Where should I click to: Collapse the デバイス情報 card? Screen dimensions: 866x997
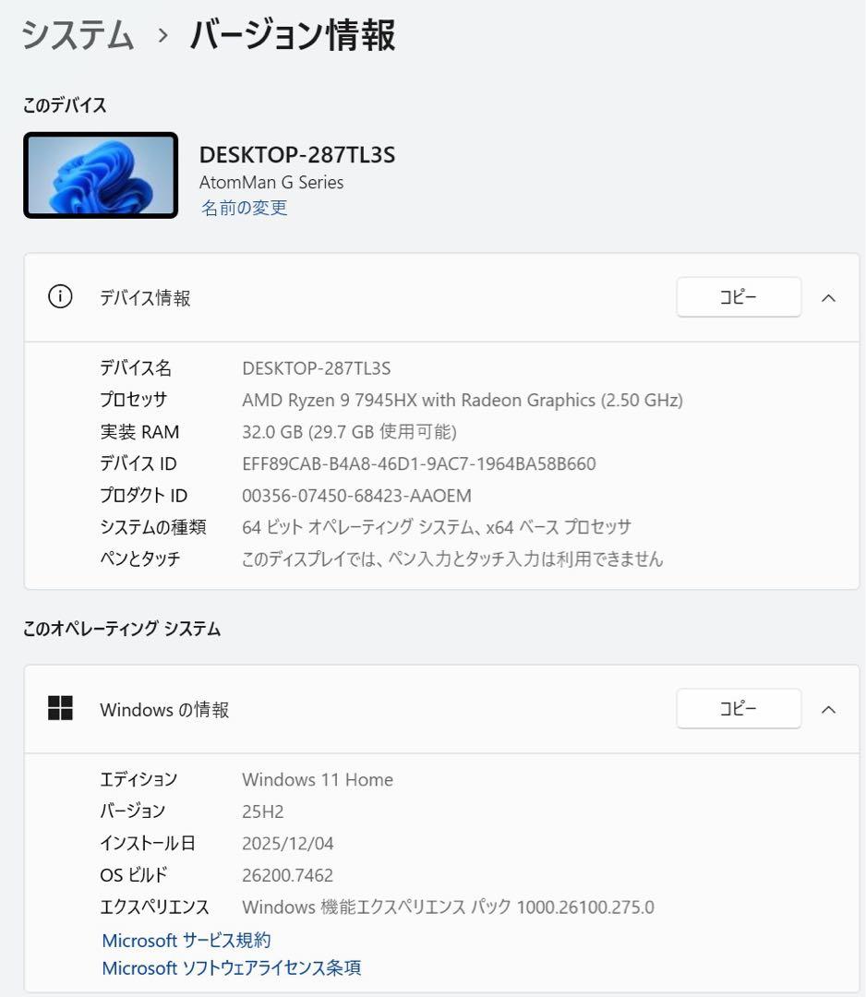pyautogui.click(x=829, y=297)
